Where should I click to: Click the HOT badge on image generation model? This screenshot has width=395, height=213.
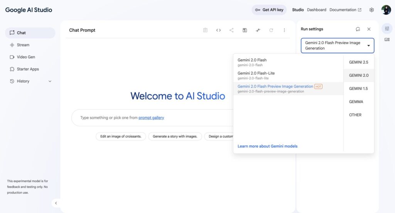click(x=318, y=86)
